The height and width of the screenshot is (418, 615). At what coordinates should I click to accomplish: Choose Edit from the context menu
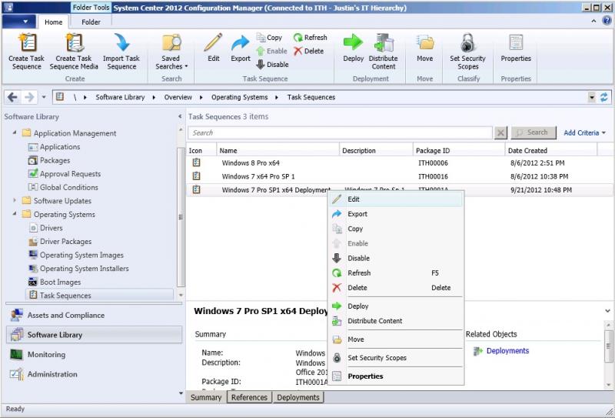(396, 199)
